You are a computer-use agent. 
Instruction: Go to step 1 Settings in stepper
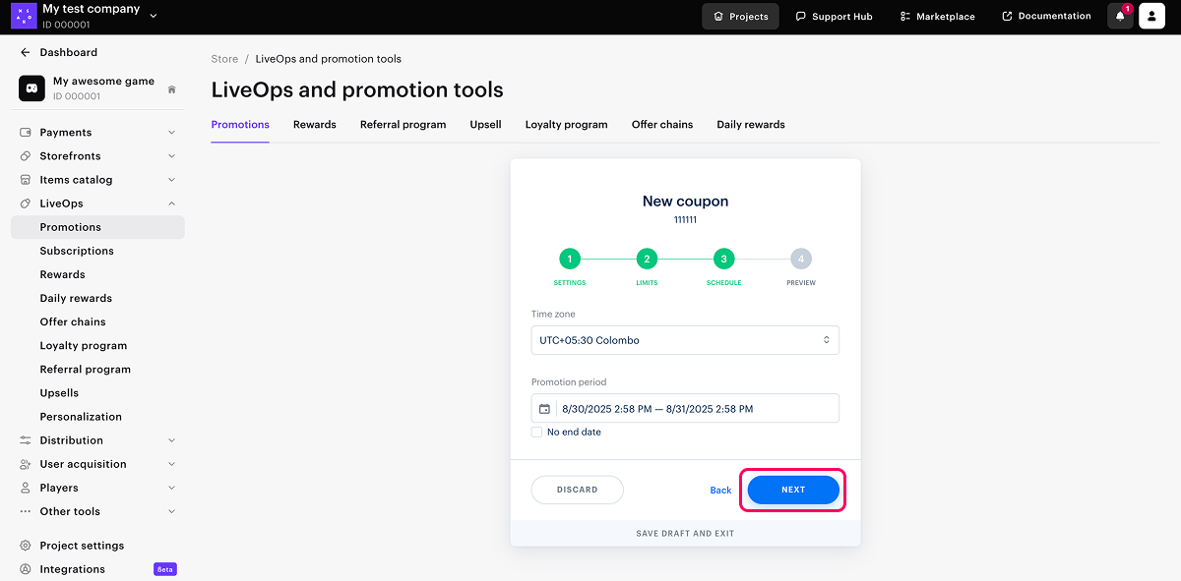569,260
